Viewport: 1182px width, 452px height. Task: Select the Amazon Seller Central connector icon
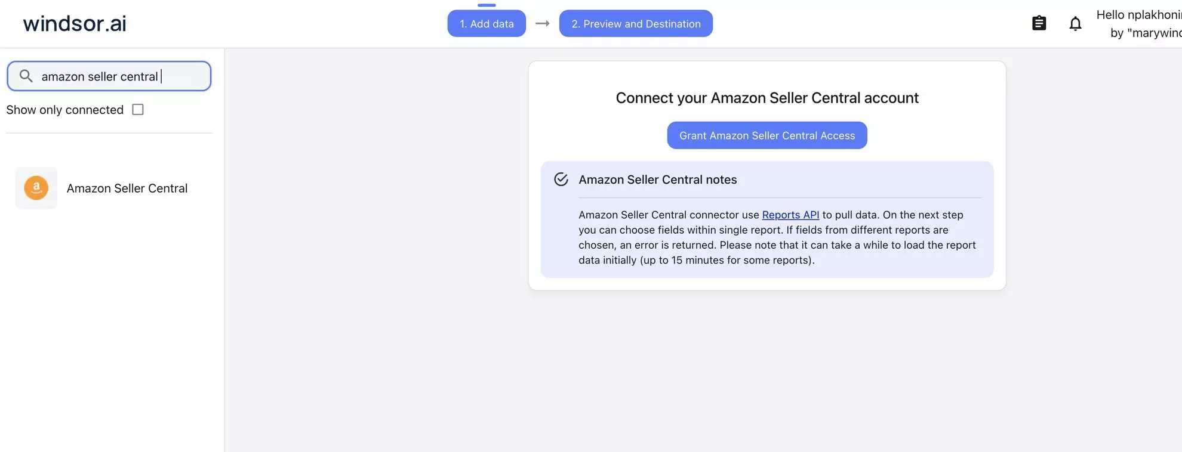click(36, 188)
